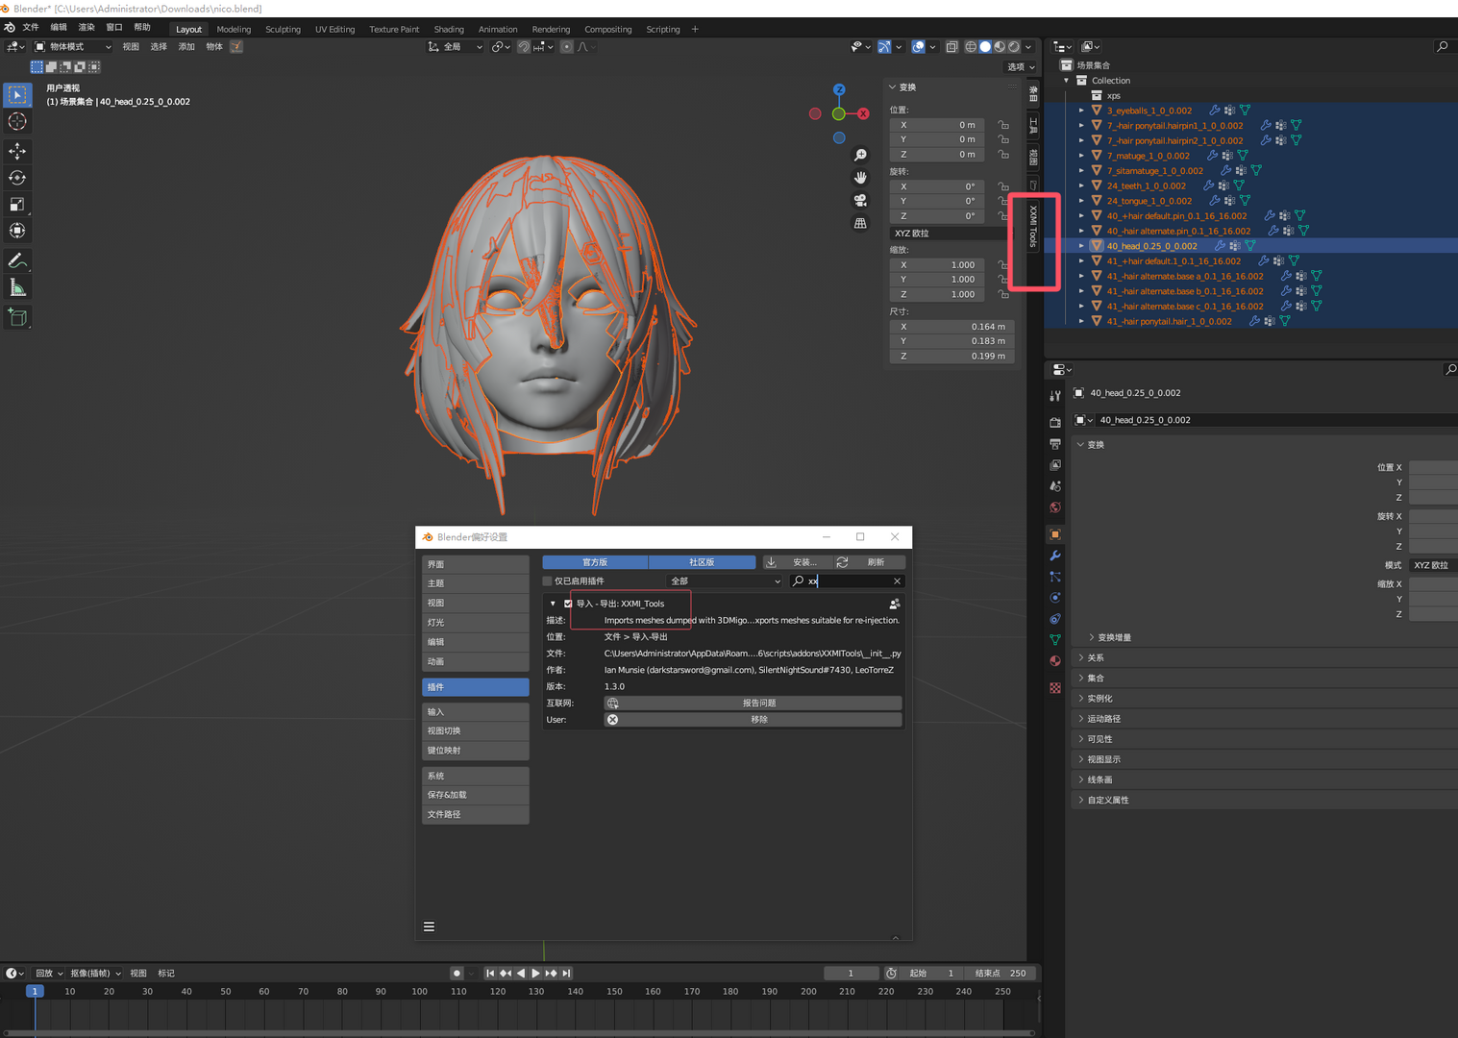The image size is (1458, 1038).
Task: Uncheck the XXMI_Tools addon checkbox
Action: (568, 604)
